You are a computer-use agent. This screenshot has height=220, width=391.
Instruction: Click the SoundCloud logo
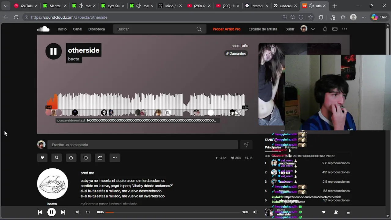click(43, 29)
